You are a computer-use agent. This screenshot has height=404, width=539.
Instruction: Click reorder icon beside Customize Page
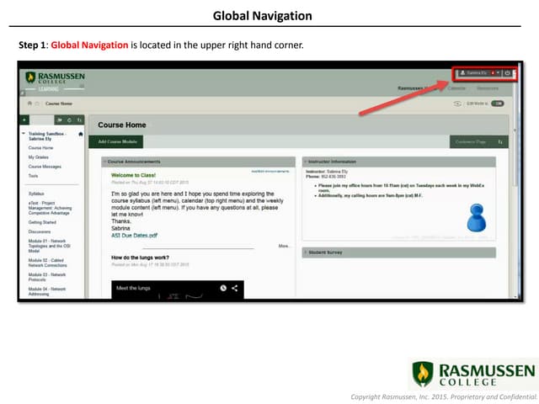(x=500, y=141)
